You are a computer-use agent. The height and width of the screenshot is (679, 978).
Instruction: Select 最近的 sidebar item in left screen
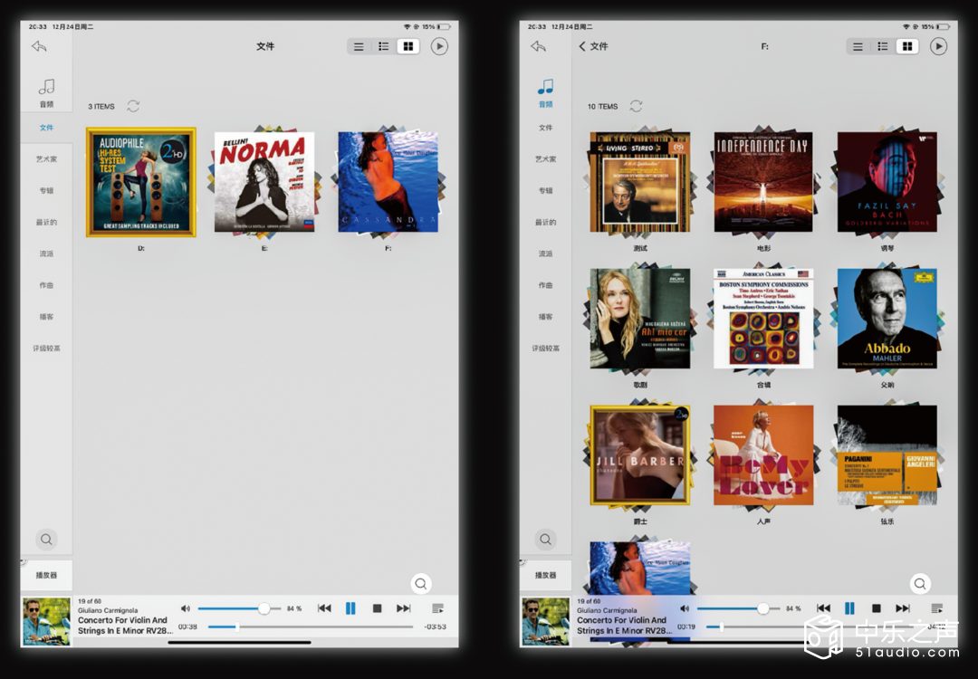coord(47,222)
